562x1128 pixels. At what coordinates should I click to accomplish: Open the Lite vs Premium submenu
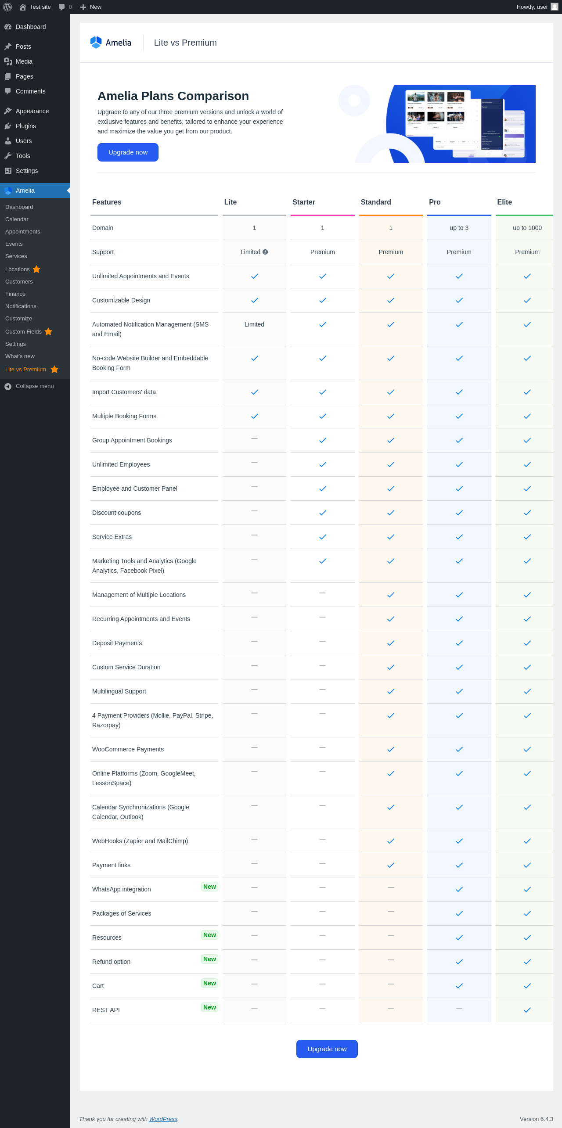coord(25,370)
